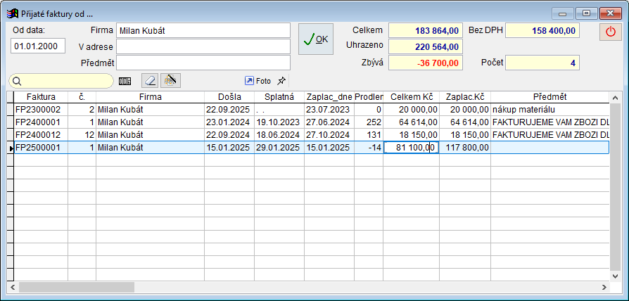Image resolution: width=629 pixels, height=301 pixels.
Task: Click the pin icon beside Foto
Action: tap(281, 81)
